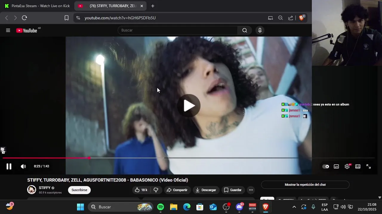The height and width of the screenshot is (214, 382).
Task: Click the video title text
Action: 108,180
